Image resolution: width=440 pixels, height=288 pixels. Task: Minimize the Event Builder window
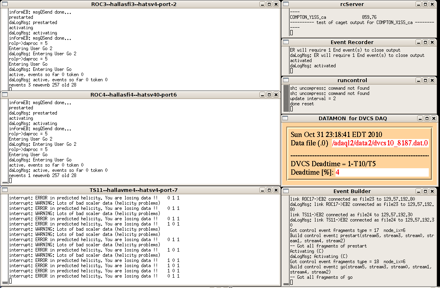point(418,191)
